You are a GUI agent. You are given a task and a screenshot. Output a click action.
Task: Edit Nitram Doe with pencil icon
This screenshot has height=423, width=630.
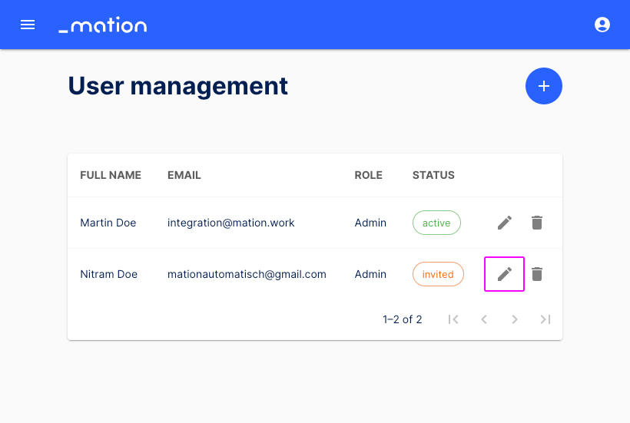[505, 274]
